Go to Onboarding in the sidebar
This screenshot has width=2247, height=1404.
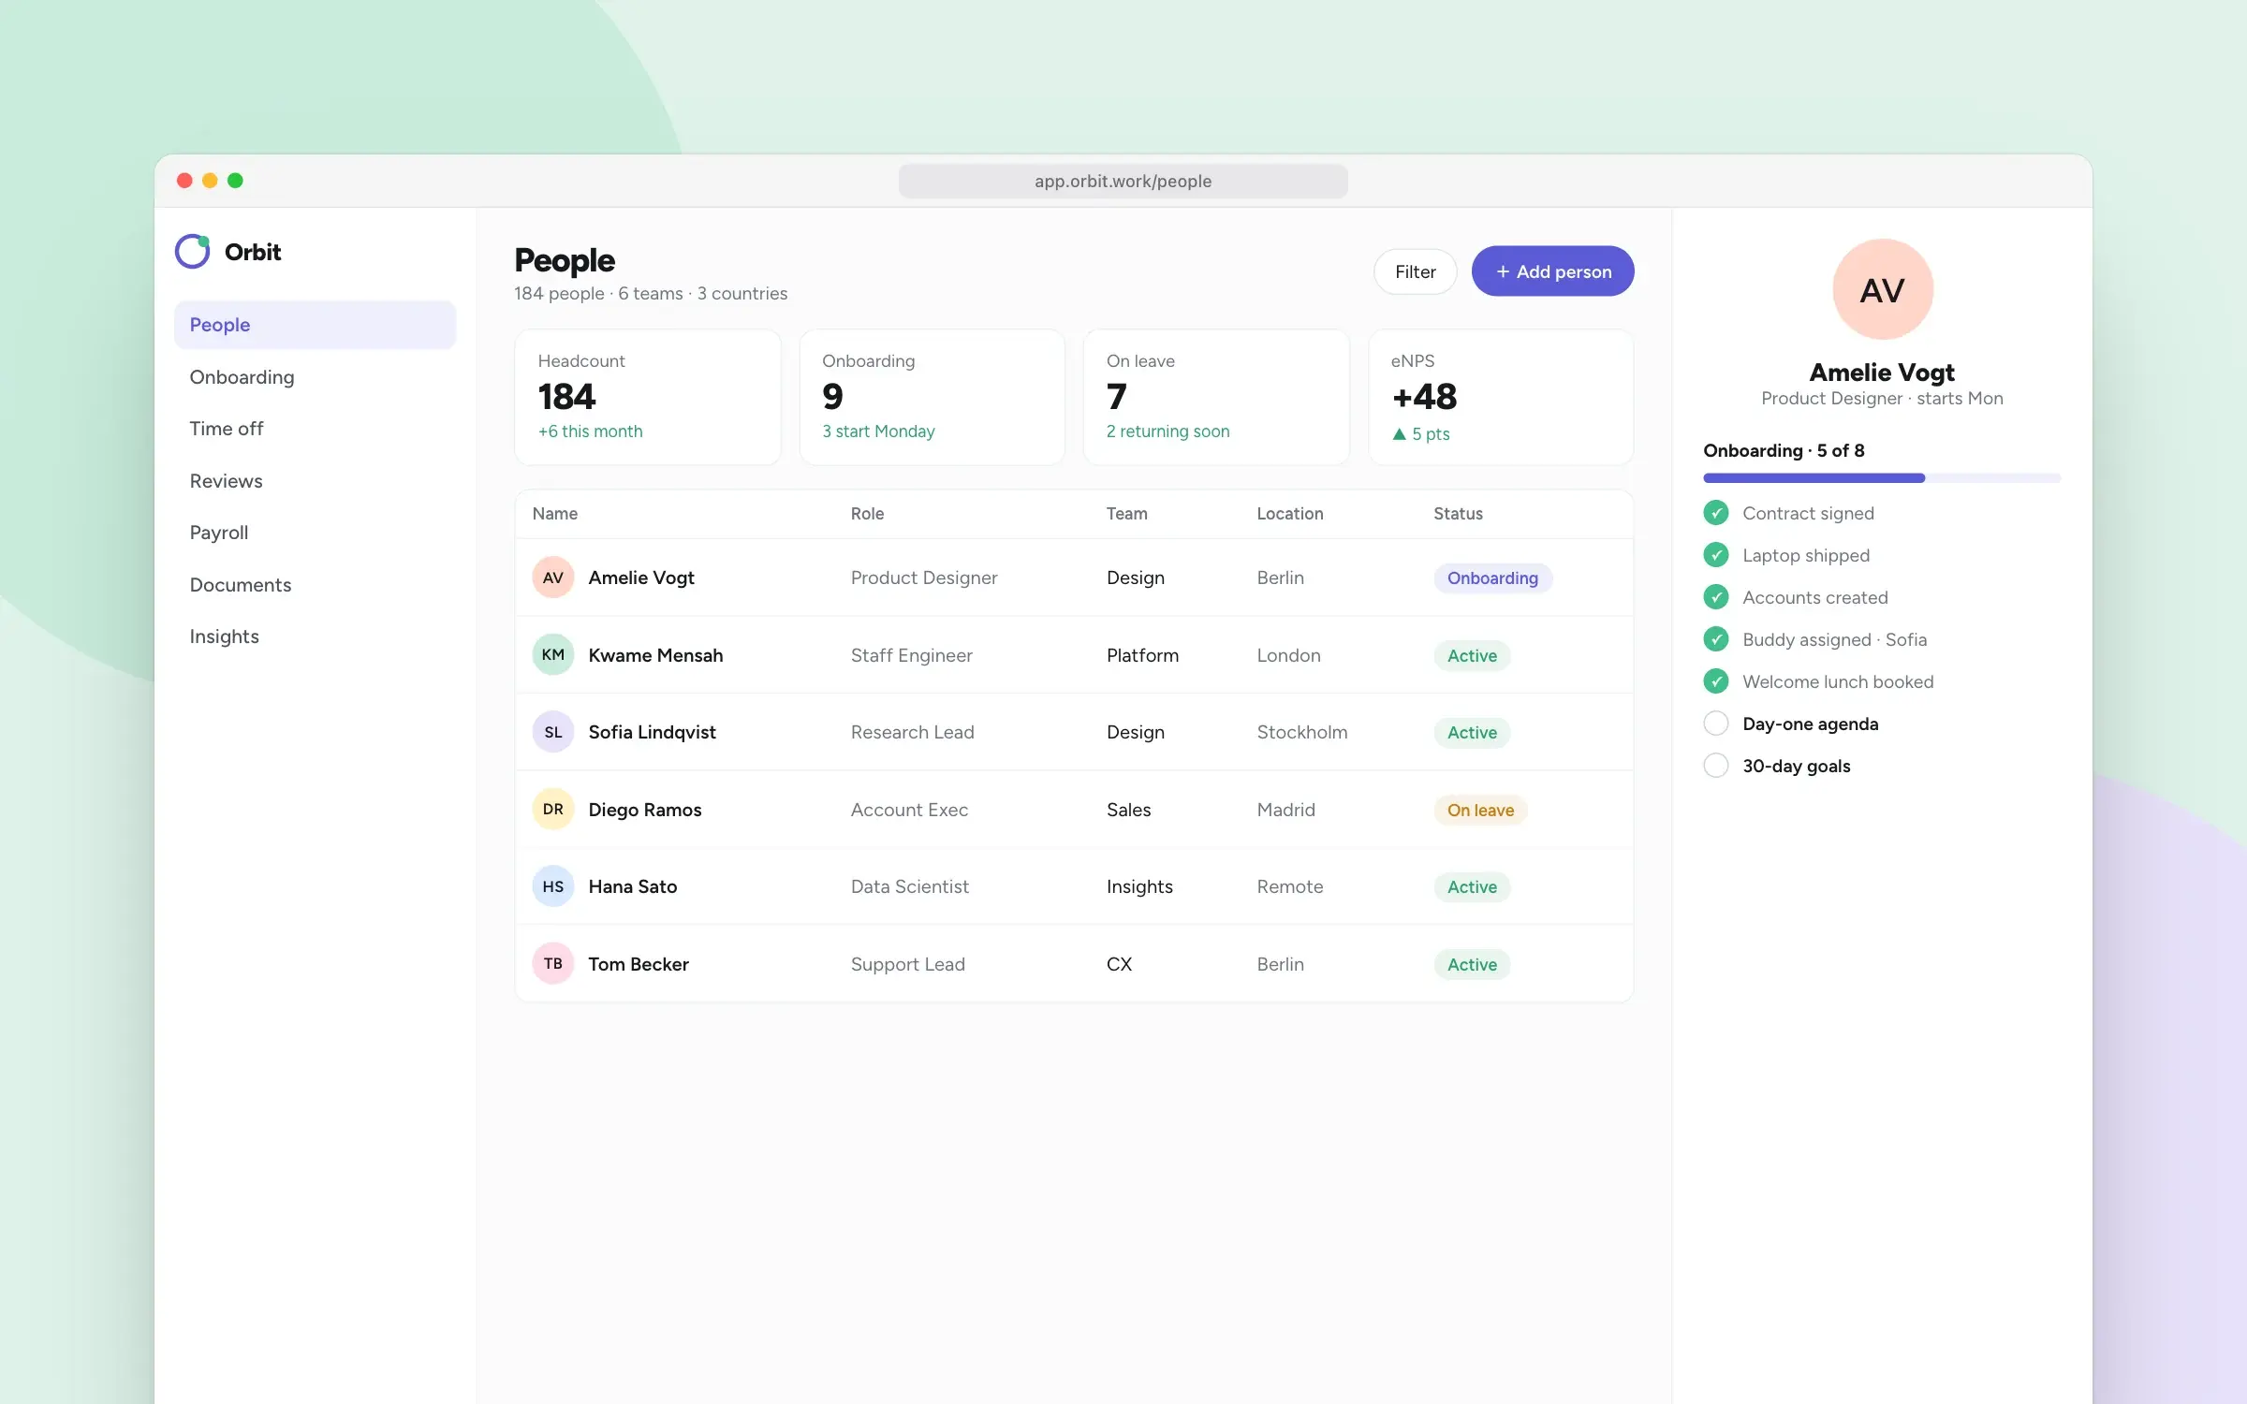(315, 377)
